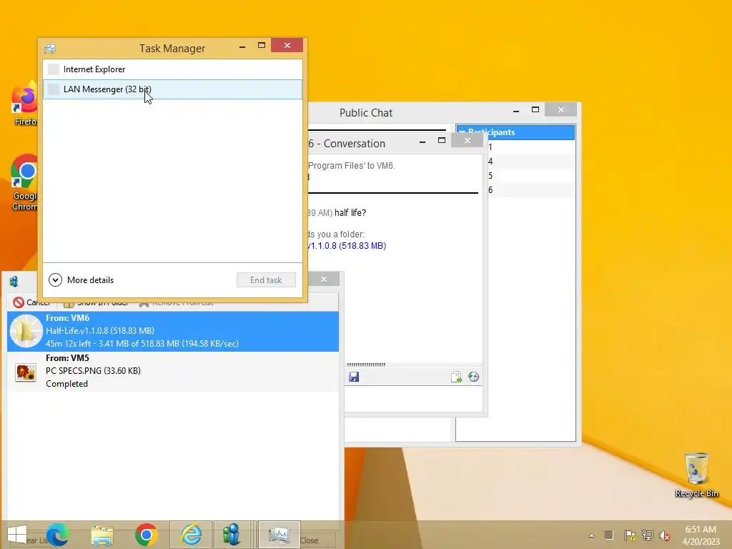Click the muted volume tray icon
Screen dimensions: 732x549
[665, 535]
